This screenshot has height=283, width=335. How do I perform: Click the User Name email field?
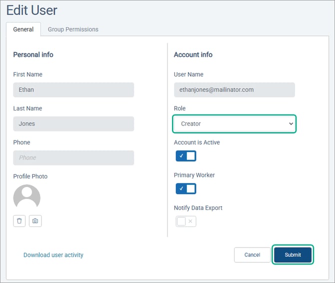[x=234, y=90]
